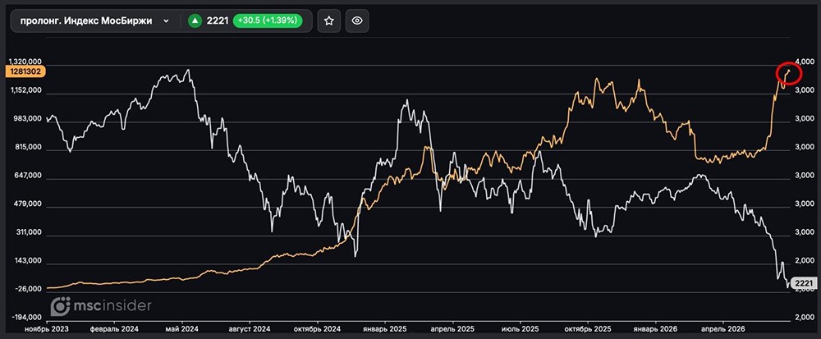
Task: Select октябрь 2025 on the time axis
Action: pyautogui.click(x=588, y=329)
